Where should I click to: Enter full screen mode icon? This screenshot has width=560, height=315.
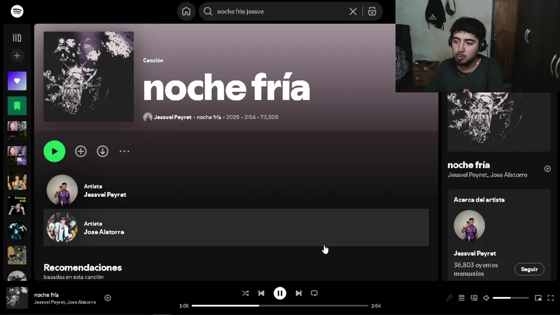(x=551, y=298)
